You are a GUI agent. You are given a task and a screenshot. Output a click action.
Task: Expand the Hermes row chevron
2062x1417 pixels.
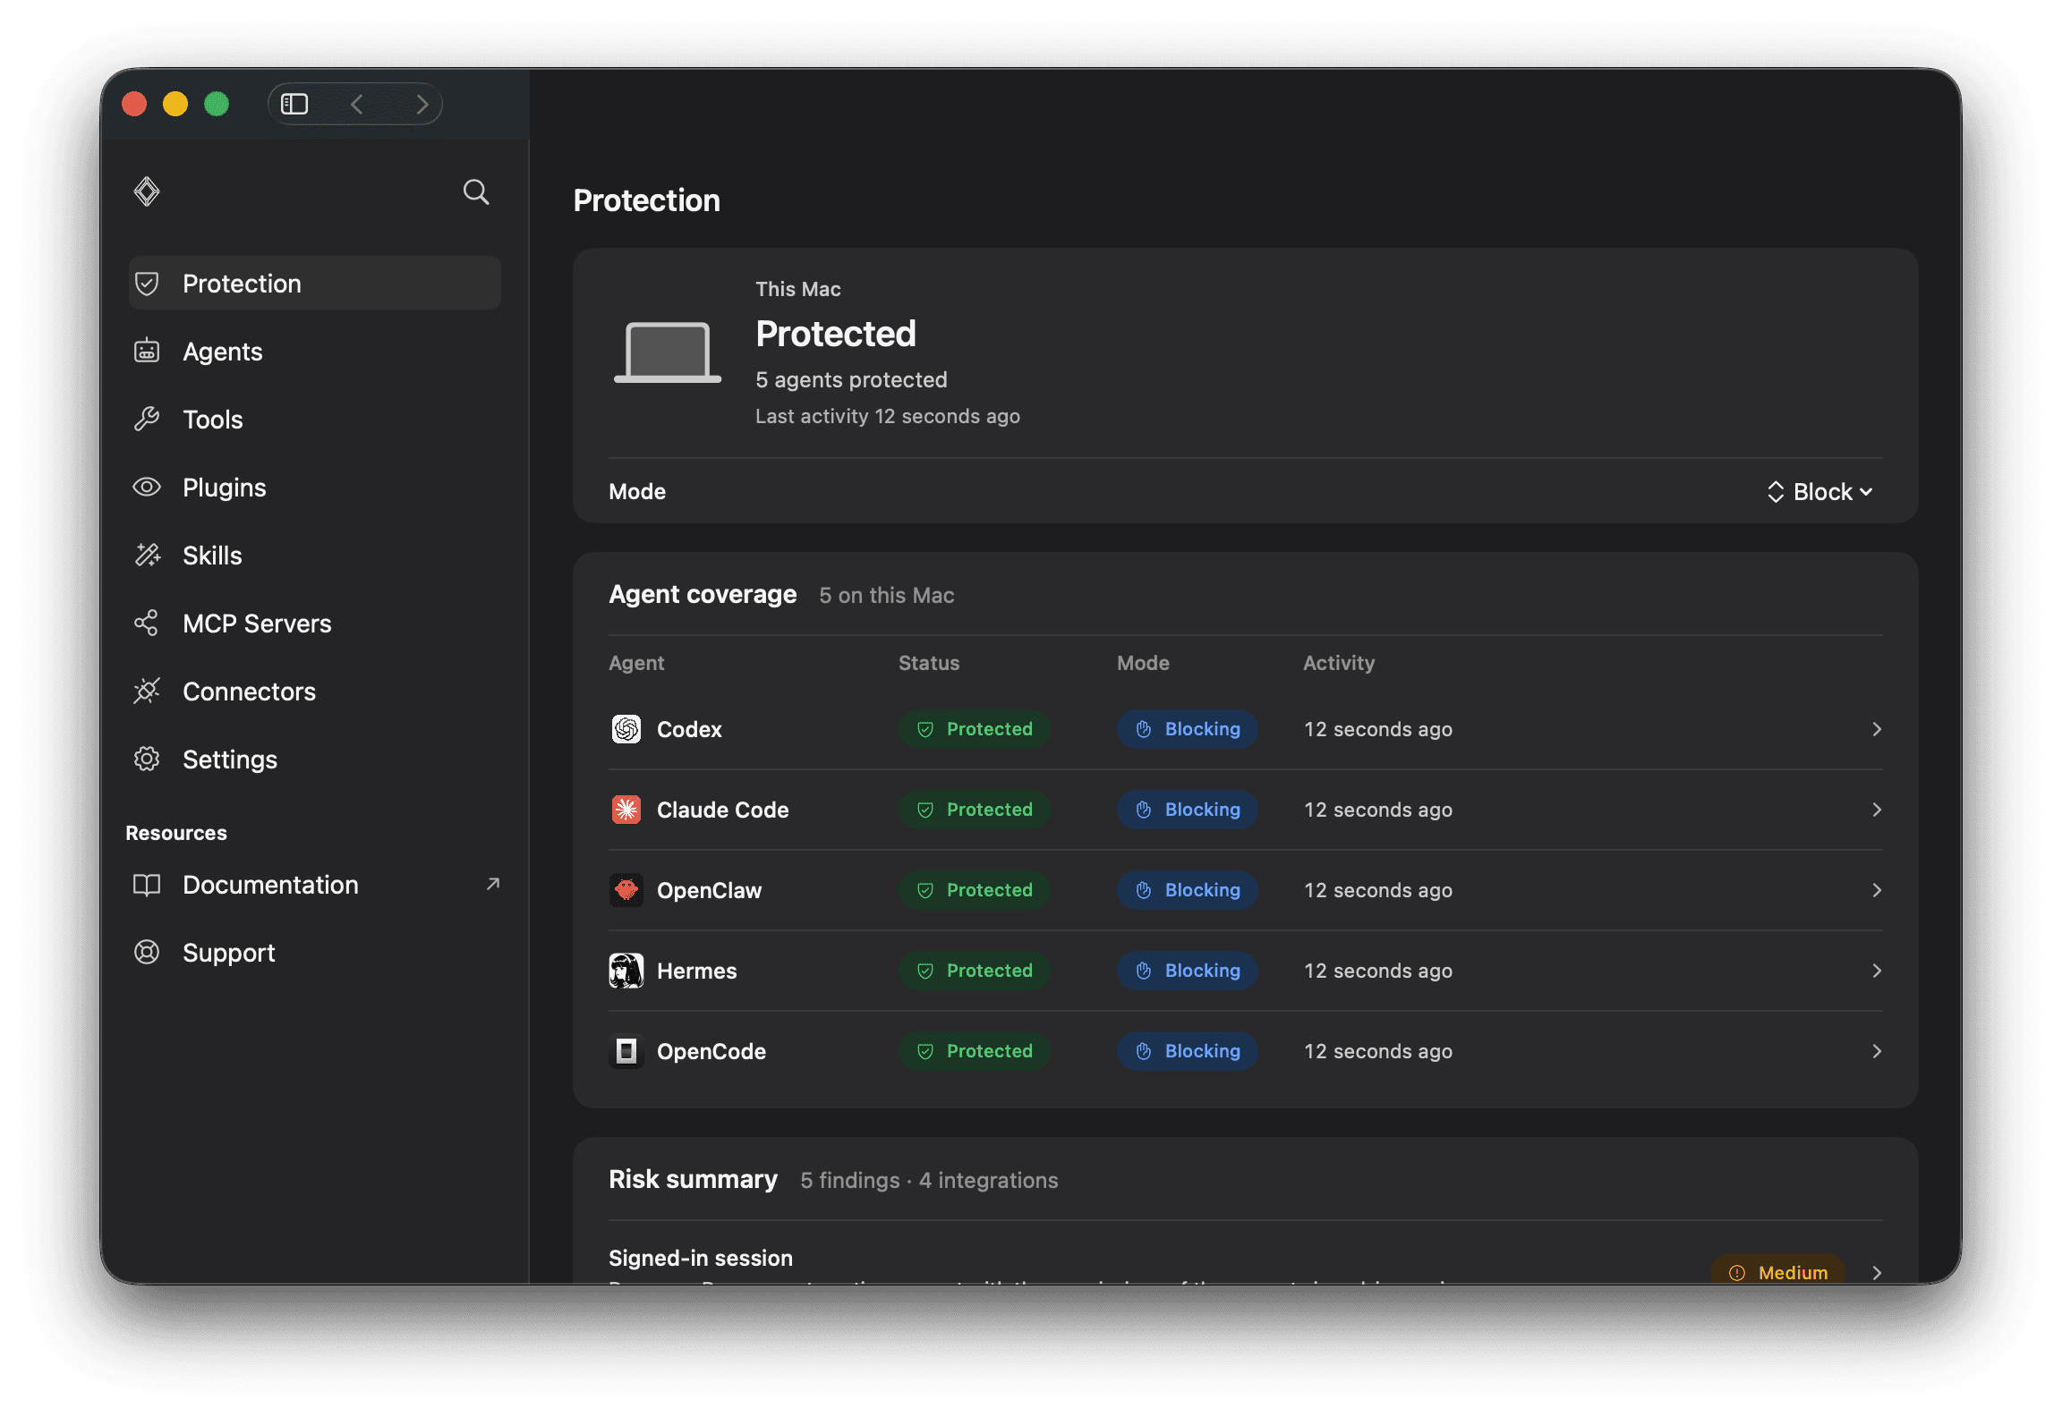1877,971
